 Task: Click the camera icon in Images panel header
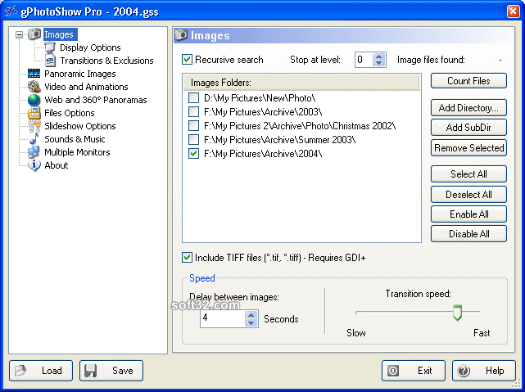[x=181, y=35]
